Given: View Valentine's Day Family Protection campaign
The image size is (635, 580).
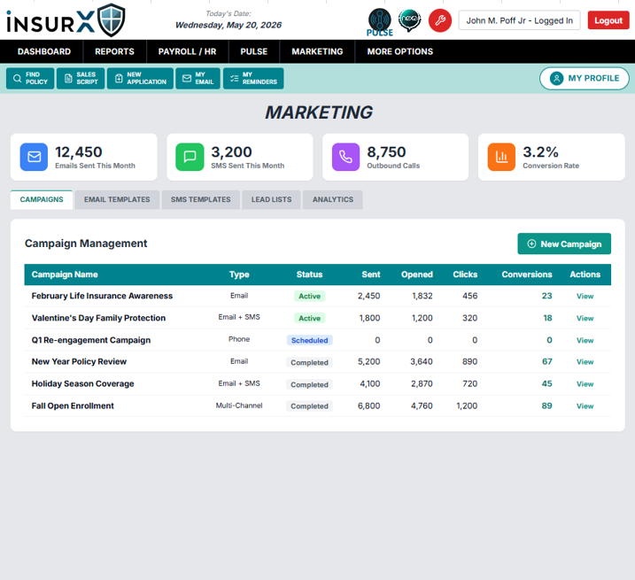Looking at the screenshot, I should pos(585,319).
